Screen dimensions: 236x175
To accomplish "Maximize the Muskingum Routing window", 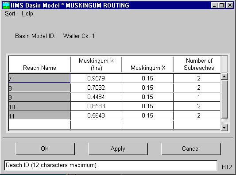I will point(221,5).
